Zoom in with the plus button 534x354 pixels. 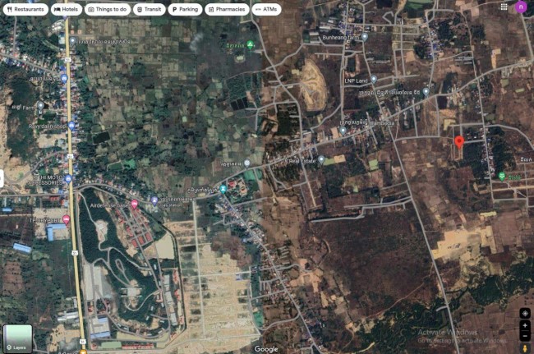pos(525,326)
